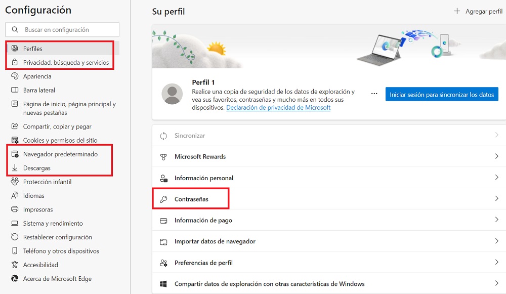Go to Apariencia settings
The height and width of the screenshot is (294, 506).
tap(62, 76)
